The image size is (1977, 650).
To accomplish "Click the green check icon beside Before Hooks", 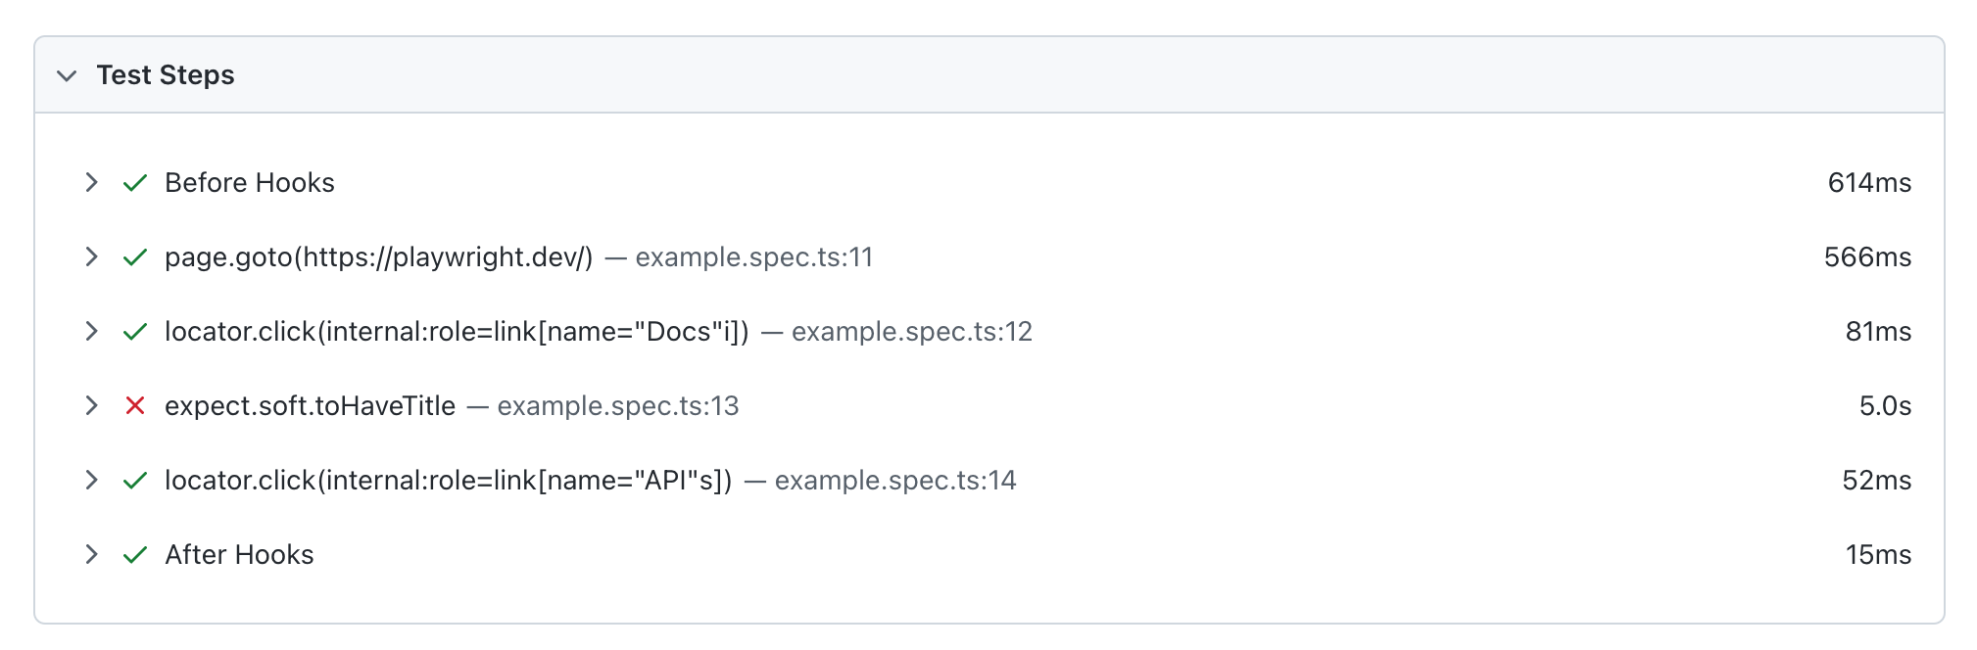I will pyautogui.click(x=135, y=183).
